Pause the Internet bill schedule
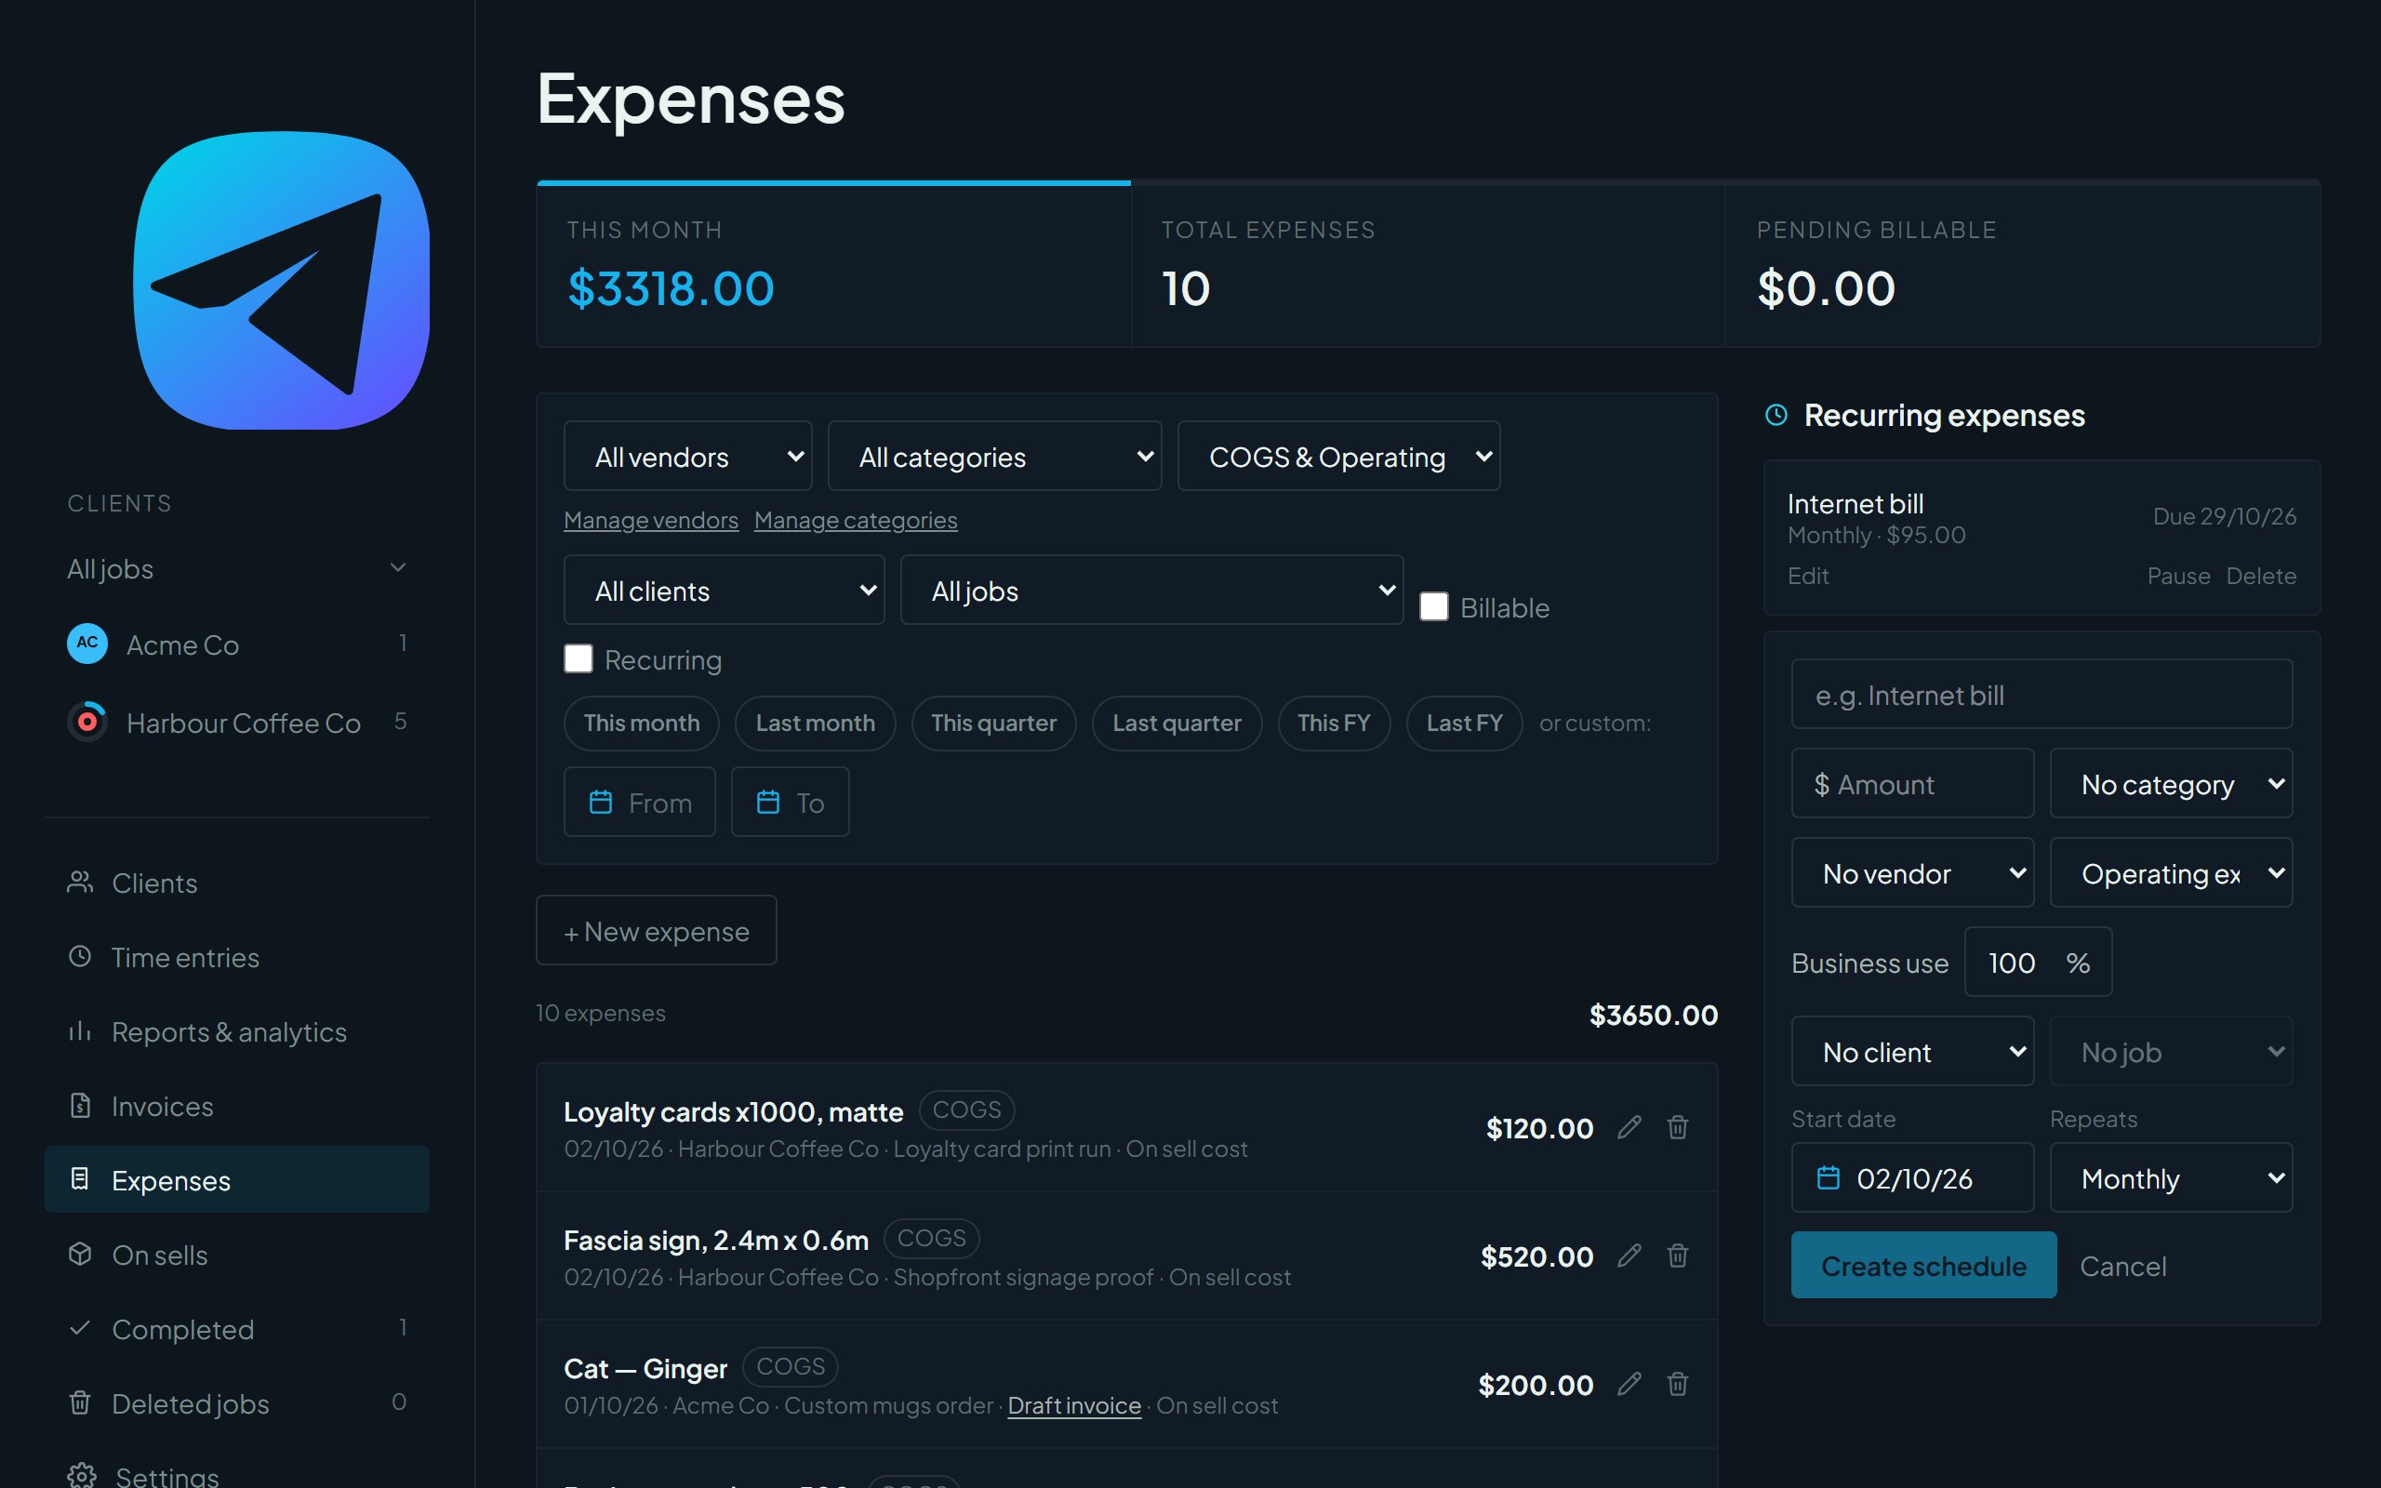The width and height of the screenshot is (2381, 1488). point(2178,576)
